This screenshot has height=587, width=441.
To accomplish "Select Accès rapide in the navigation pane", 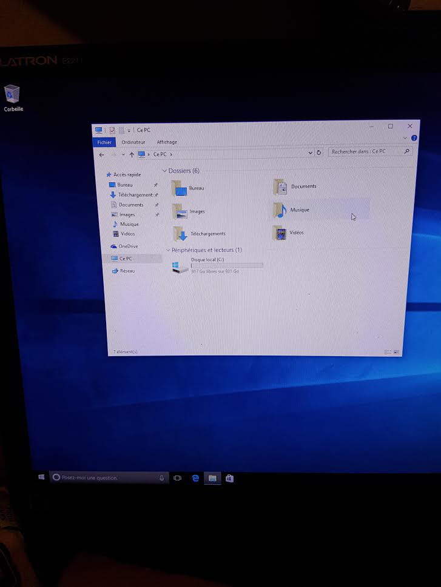I will (x=124, y=174).
